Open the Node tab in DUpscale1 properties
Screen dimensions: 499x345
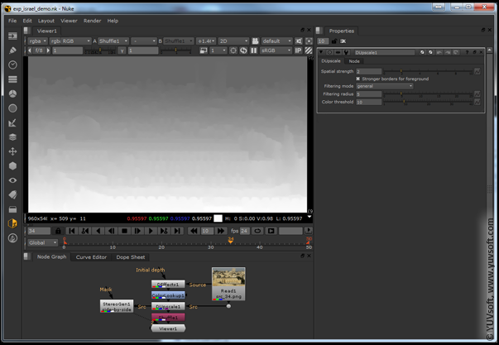coord(354,61)
